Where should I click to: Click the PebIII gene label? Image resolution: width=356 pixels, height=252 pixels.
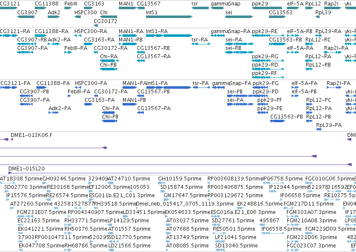pos(71,4)
